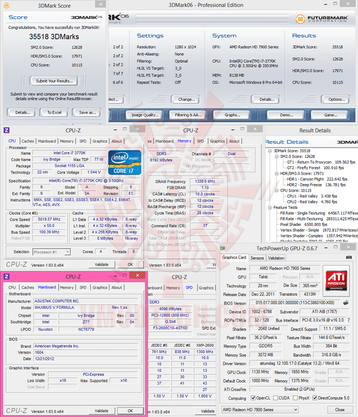
Task: Open the Processor #1 selection dropdown
Action: click(x=68, y=252)
